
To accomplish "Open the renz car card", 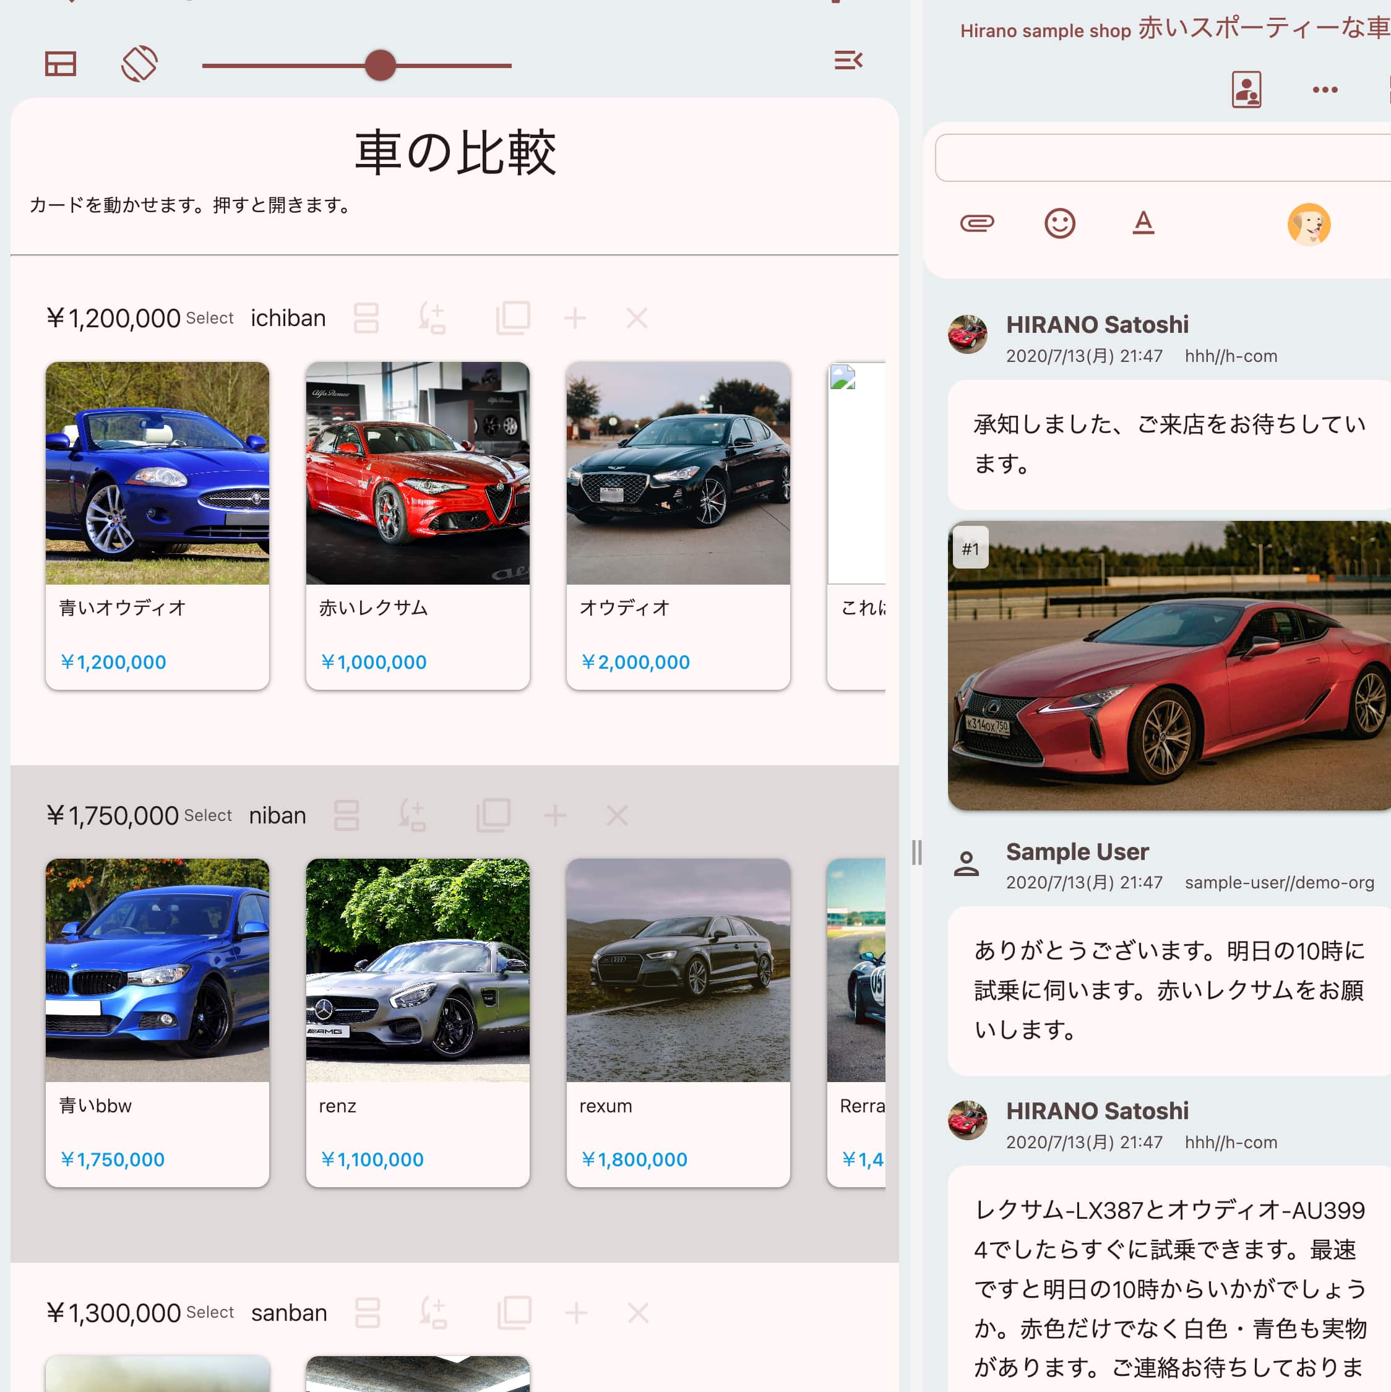I will 417,1023.
